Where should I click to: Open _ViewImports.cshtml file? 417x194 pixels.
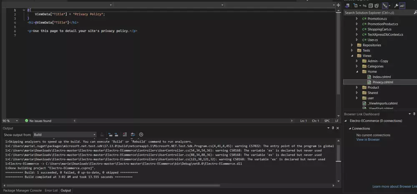(383, 104)
